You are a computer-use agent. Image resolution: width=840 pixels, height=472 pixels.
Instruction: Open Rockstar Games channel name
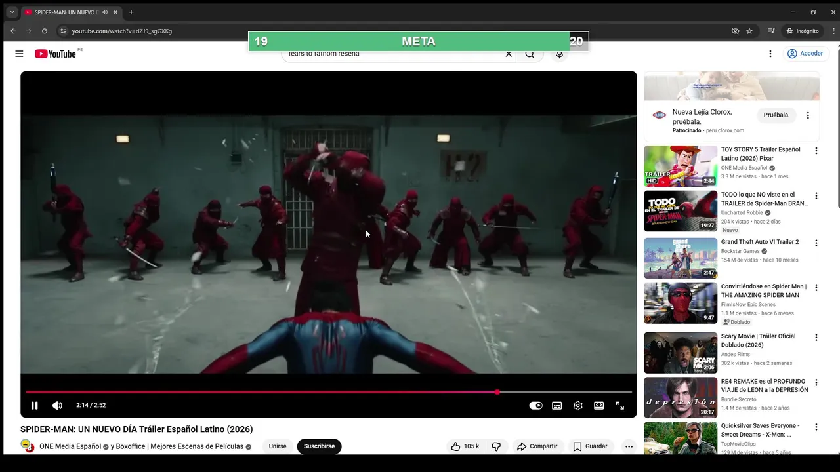740,251
